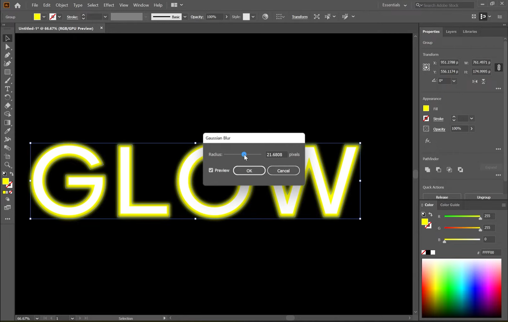Apply the Unite Pathfinder shape mode
The width and height of the screenshot is (508, 322).
pos(427,169)
